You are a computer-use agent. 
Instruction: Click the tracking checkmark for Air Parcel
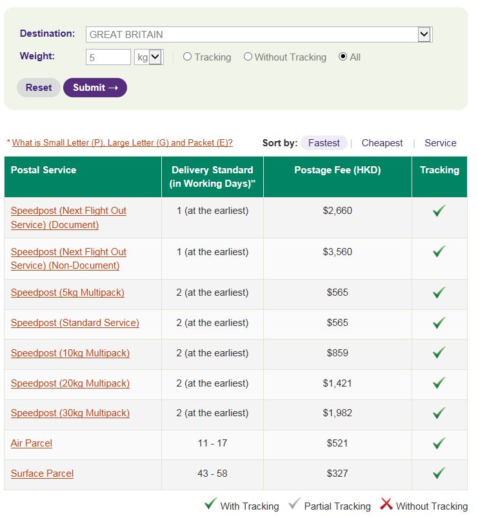439,443
